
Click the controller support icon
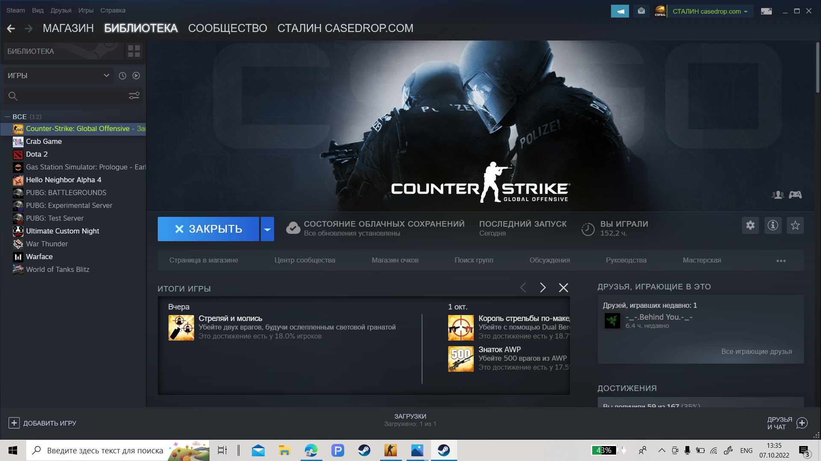coord(795,195)
